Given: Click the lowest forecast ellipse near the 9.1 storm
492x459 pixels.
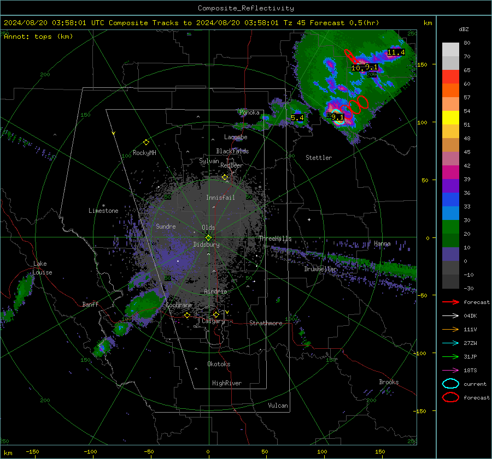Looking at the screenshot, I should (x=345, y=112).
